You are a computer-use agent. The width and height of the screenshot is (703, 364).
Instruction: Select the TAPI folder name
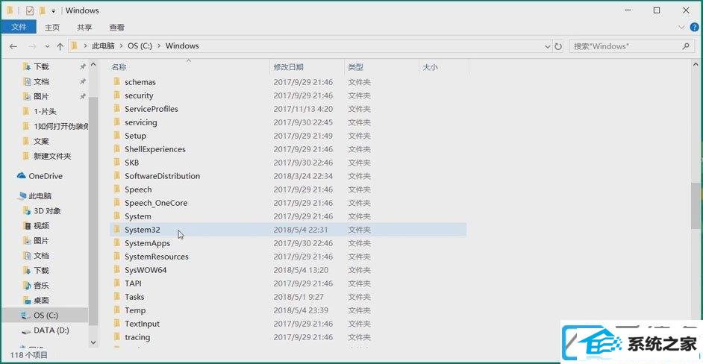(134, 283)
